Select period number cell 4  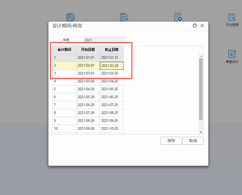tap(64, 81)
